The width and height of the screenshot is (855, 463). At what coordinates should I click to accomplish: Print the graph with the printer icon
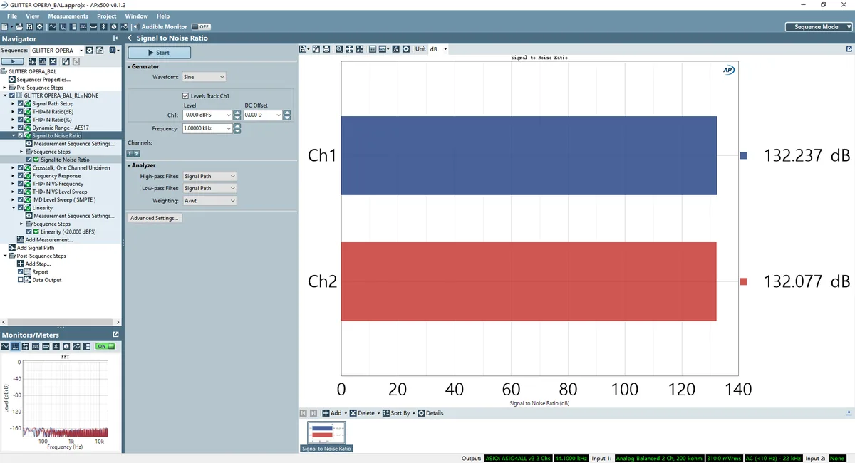326,49
